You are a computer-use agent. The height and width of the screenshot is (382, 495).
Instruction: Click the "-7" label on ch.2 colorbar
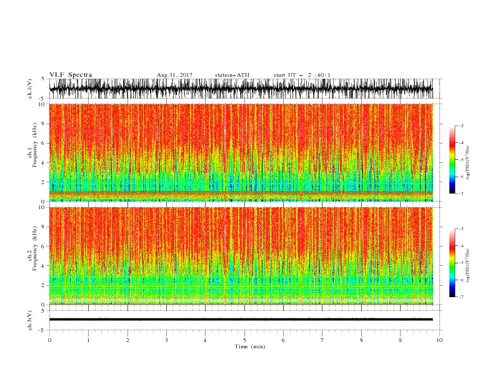[x=461, y=296]
